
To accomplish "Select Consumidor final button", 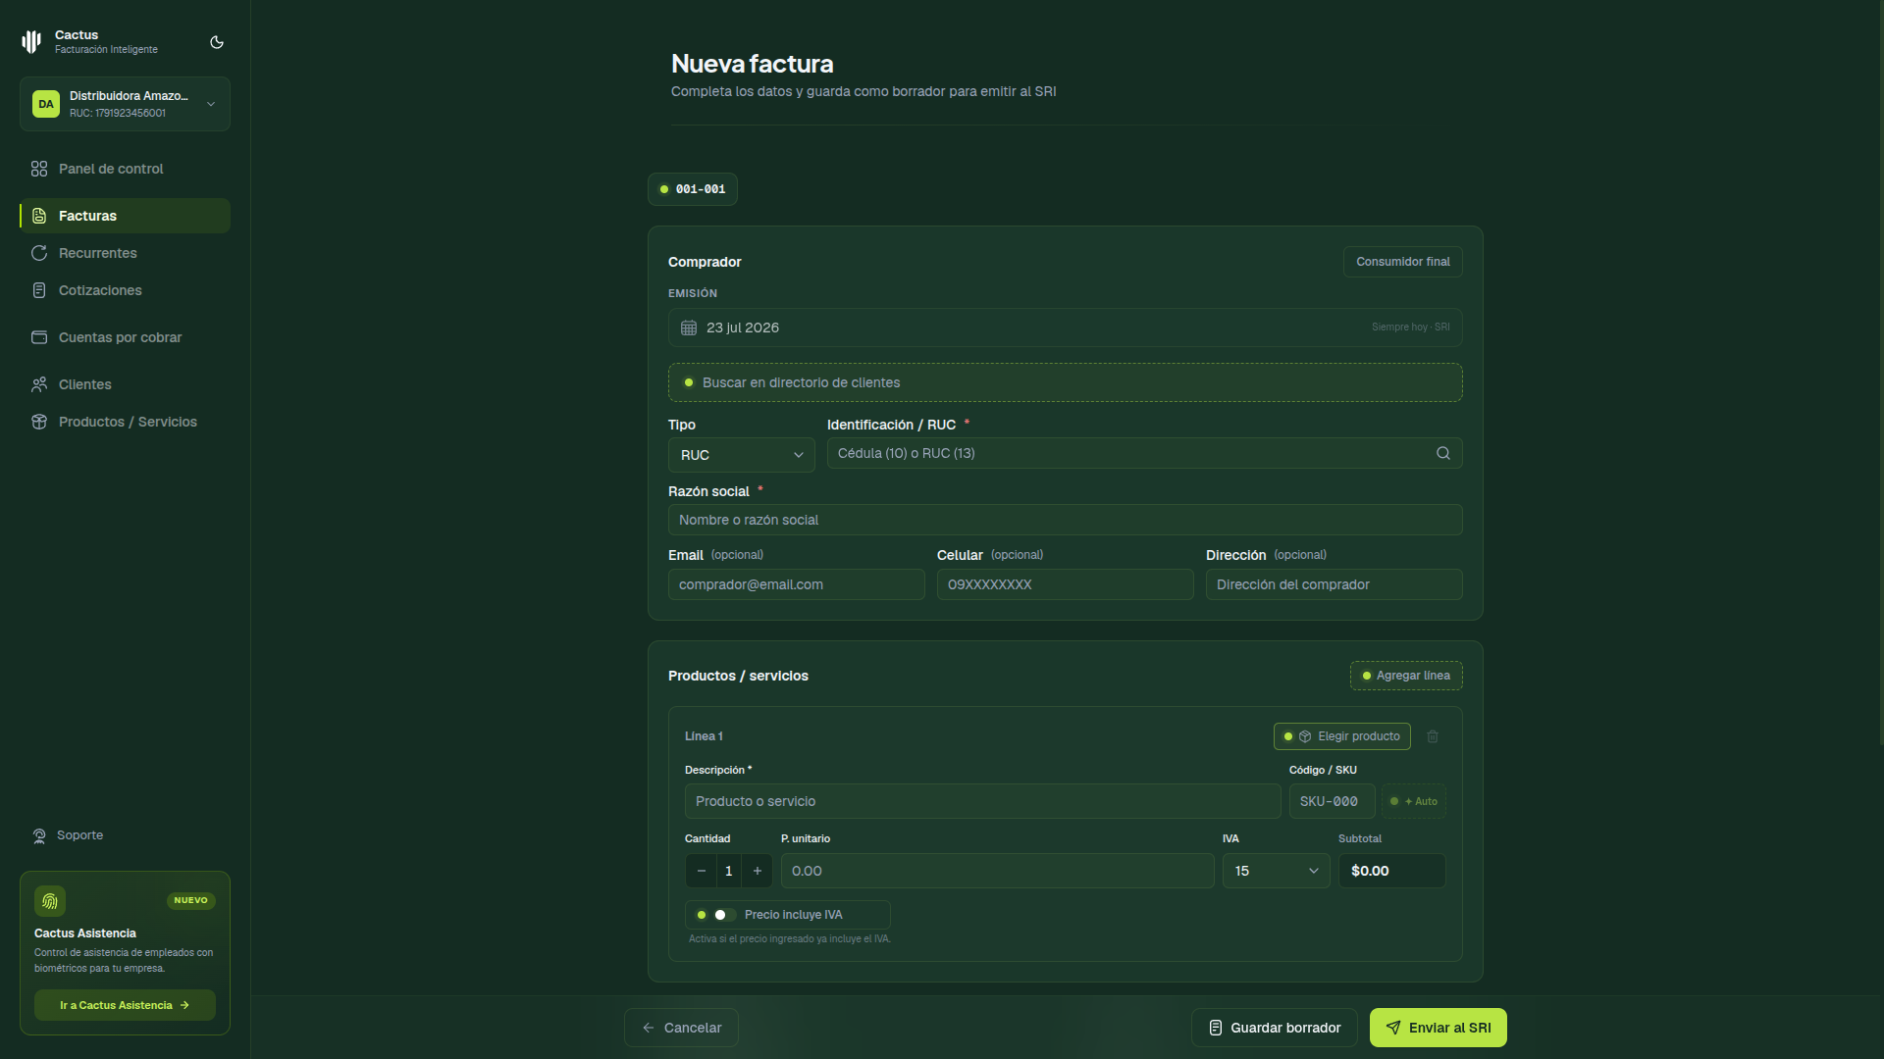I will tap(1403, 262).
